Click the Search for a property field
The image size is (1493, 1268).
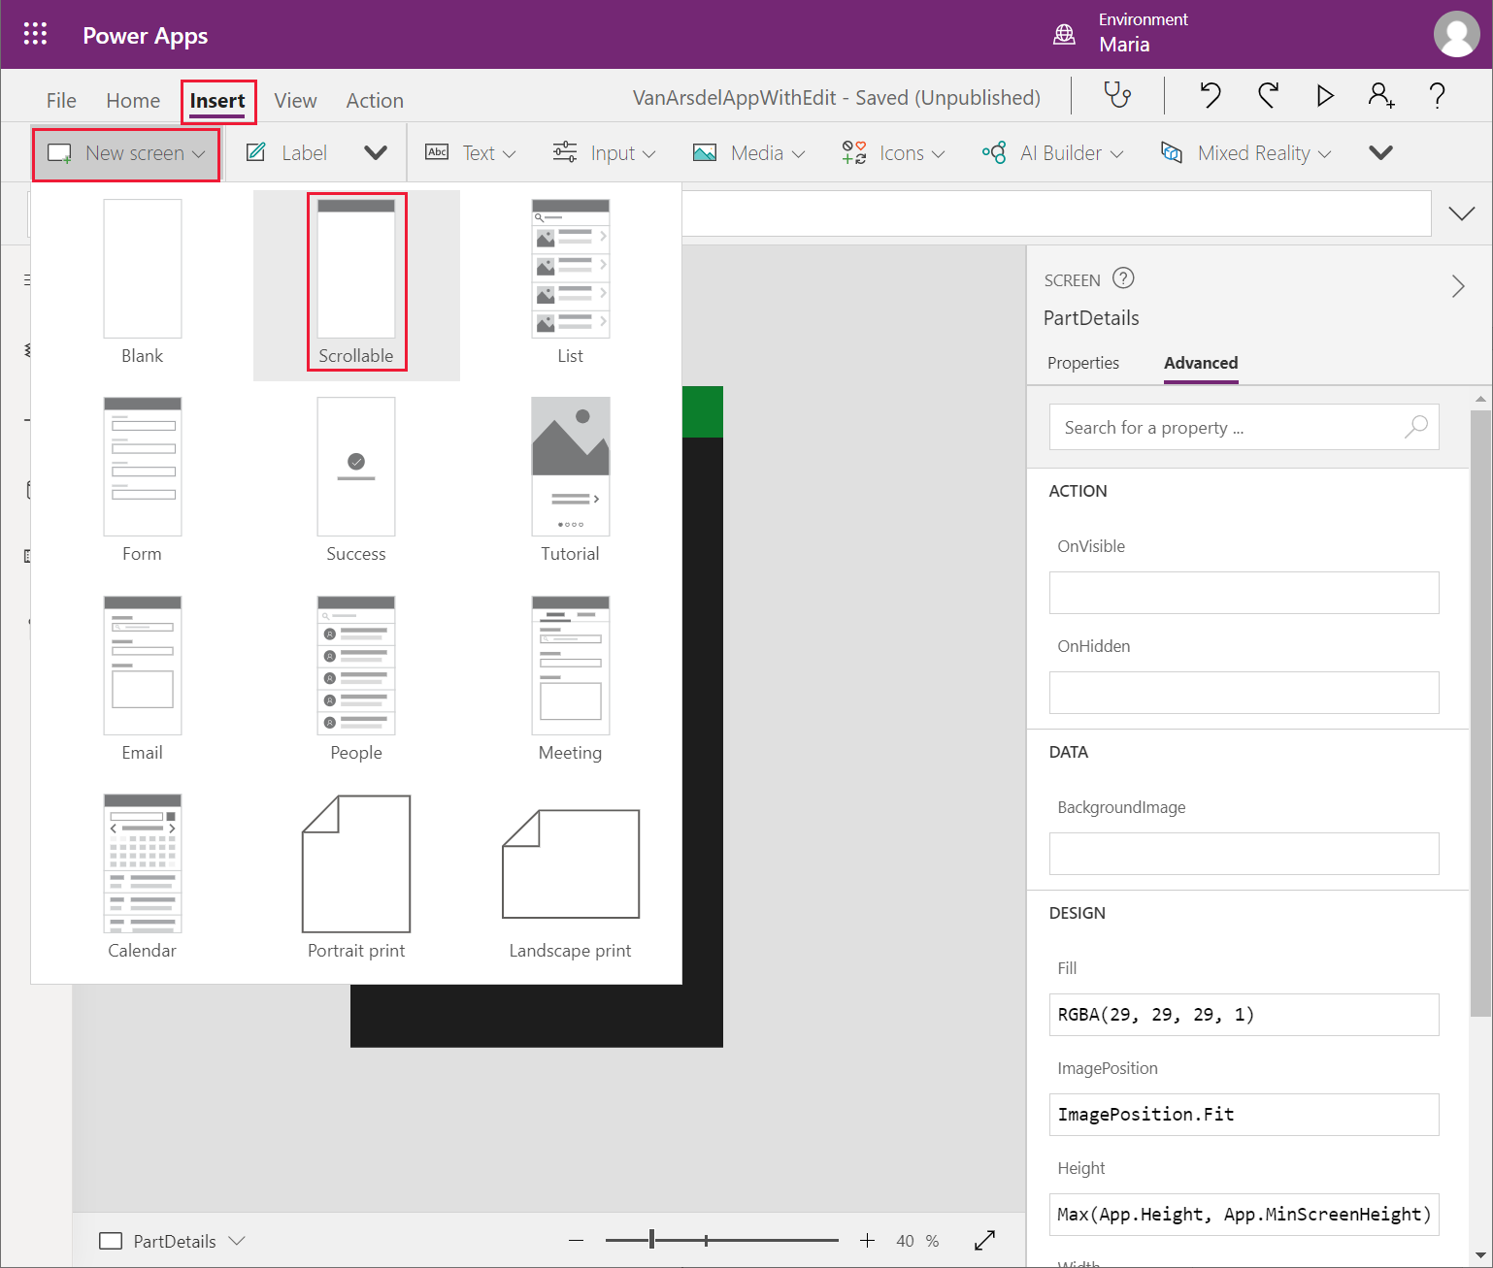tap(1244, 427)
